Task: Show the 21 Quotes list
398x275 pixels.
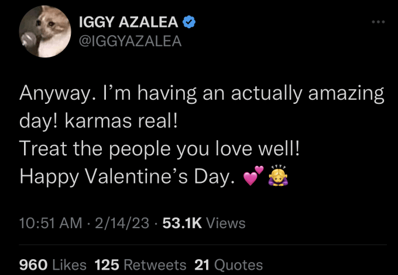Action: [x=228, y=265]
